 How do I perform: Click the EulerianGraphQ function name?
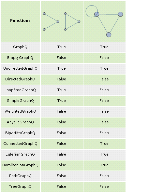[20, 154]
